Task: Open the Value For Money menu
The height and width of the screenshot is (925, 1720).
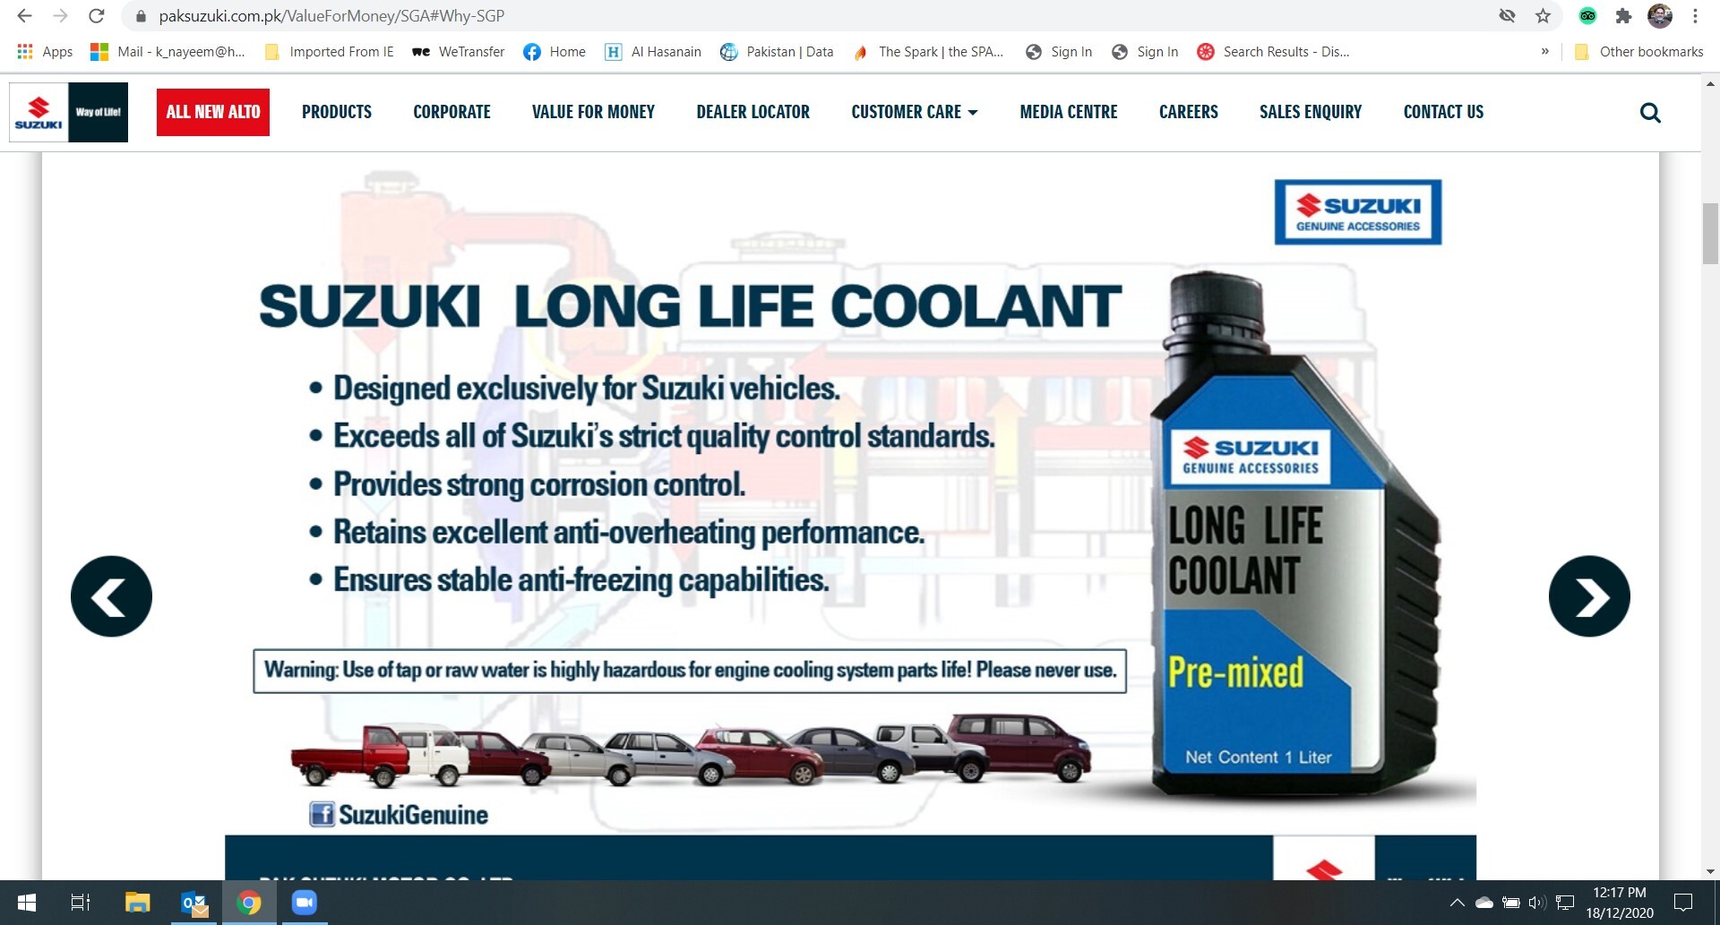Action: (x=593, y=112)
